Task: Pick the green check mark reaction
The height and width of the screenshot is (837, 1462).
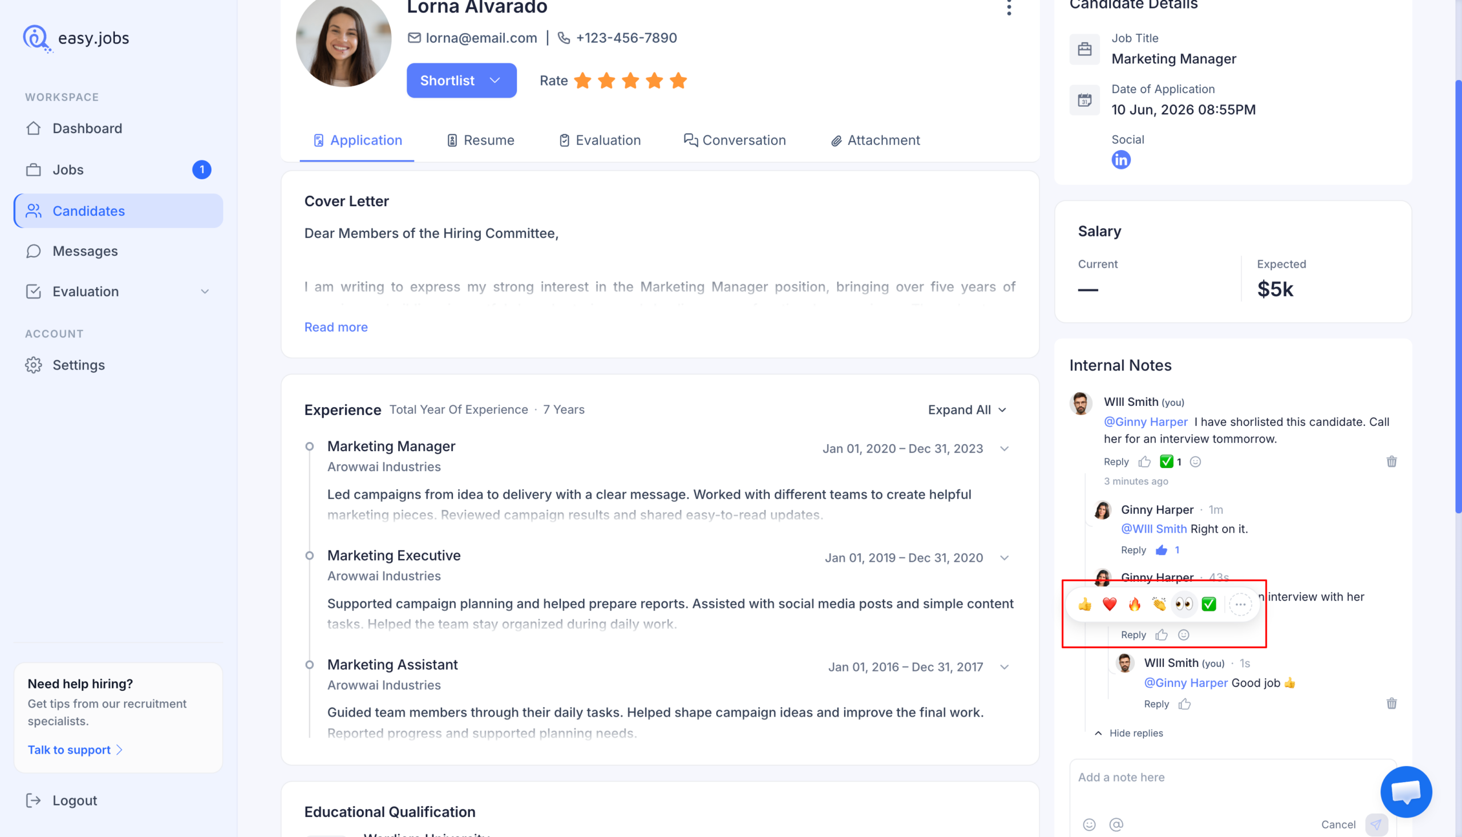Action: (x=1209, y=604)
